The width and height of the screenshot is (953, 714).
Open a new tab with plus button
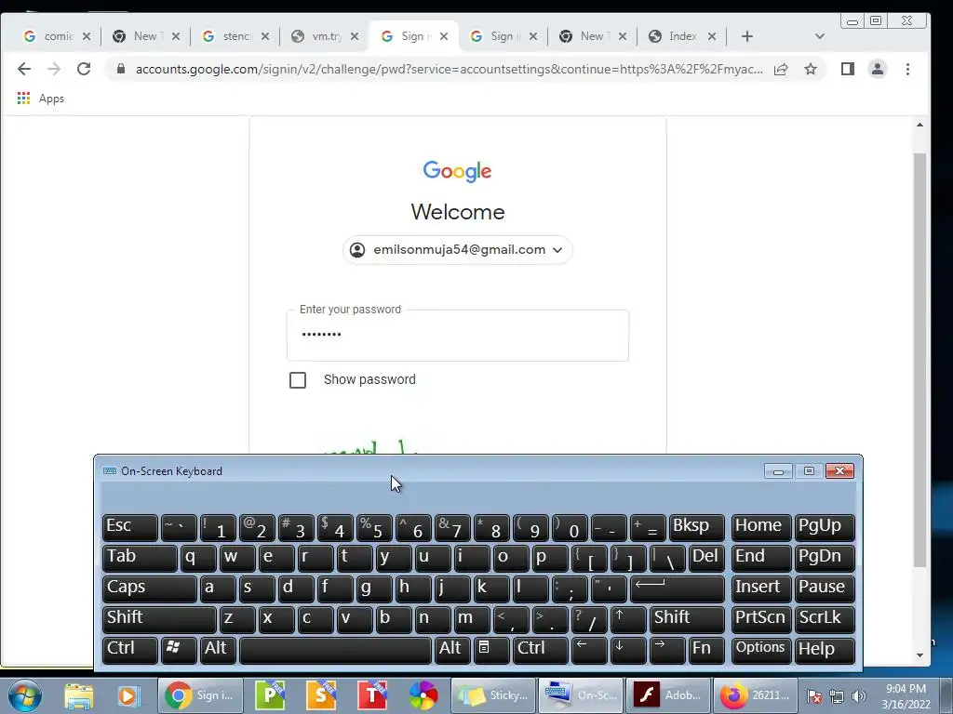[x=747, y=36]
